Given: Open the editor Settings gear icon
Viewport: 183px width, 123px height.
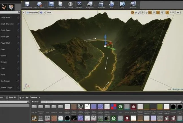Looking at the screenshot, I should pyautogui.click(x=79, y=5).
